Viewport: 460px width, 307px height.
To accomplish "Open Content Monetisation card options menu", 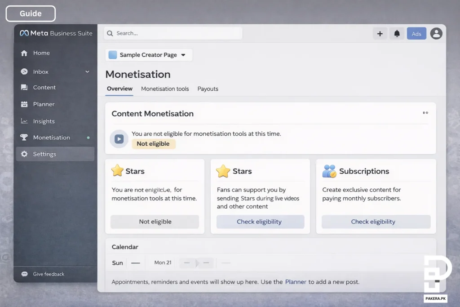I will tap(425, 113).
